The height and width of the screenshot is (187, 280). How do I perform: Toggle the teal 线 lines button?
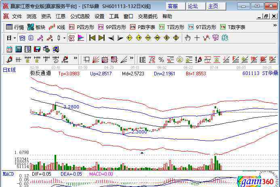pyautogui.click(x=225, y=38)
